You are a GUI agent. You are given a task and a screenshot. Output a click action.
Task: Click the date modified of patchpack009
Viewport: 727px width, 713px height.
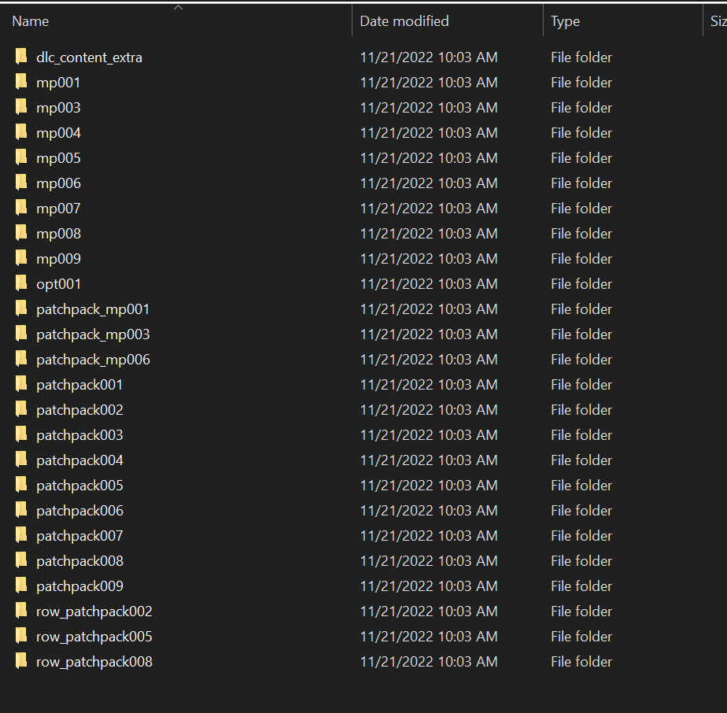429,586
